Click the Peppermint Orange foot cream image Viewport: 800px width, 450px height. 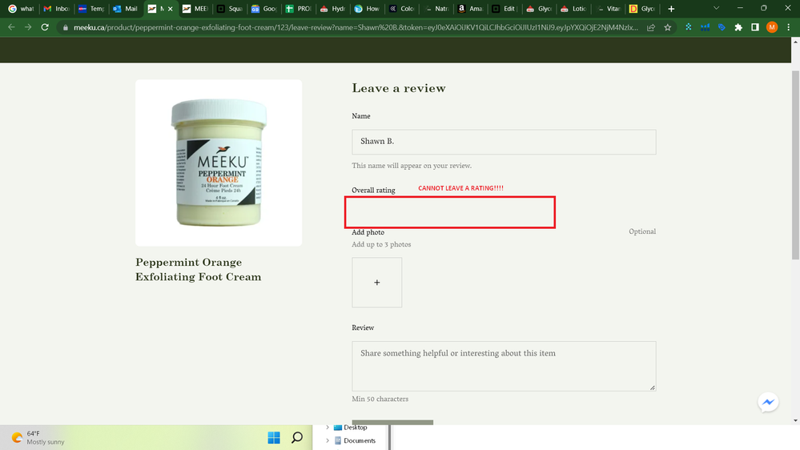[219, 163]
